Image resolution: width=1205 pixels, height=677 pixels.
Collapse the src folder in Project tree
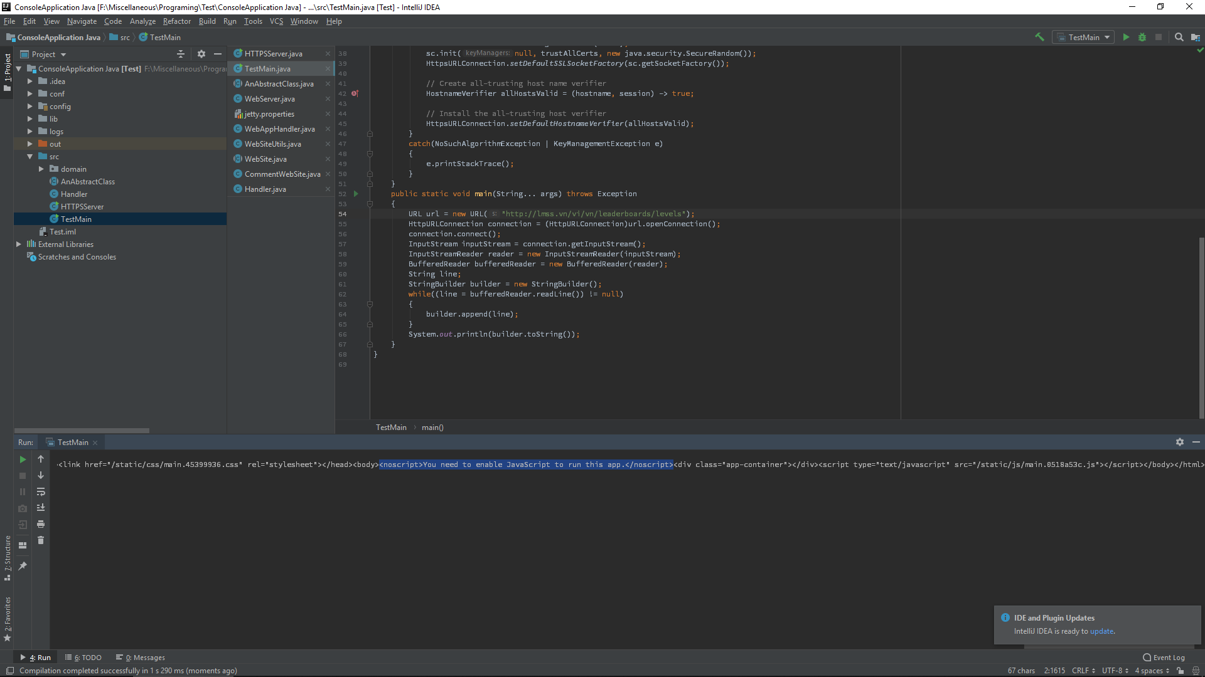point(29,157)
